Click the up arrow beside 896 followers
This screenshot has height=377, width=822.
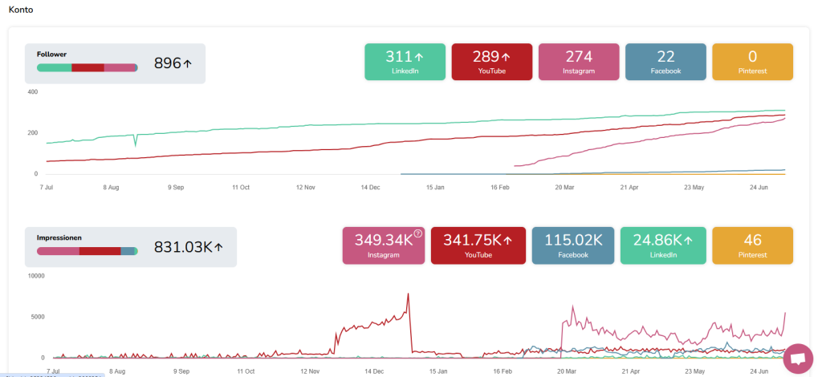pos(188,64)
